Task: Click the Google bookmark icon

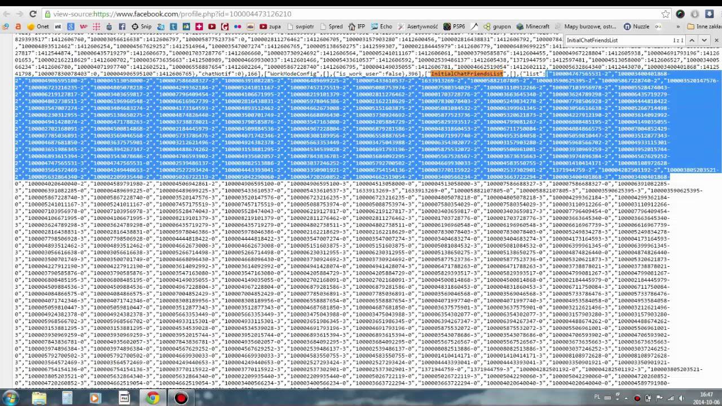Action: point(71,27)
